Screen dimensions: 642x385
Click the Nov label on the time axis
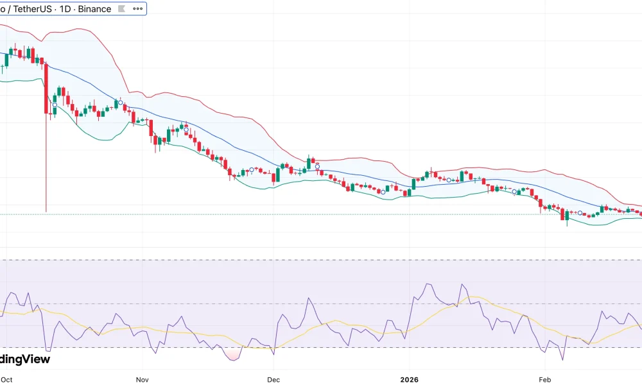click(142, 380)
